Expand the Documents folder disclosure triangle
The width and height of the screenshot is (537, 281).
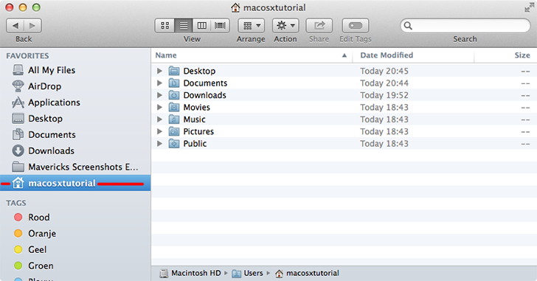click(159, 83)
